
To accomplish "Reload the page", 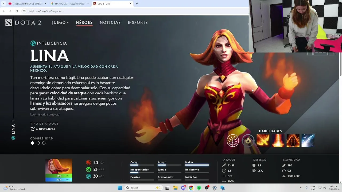I will [x=17, y=11].
